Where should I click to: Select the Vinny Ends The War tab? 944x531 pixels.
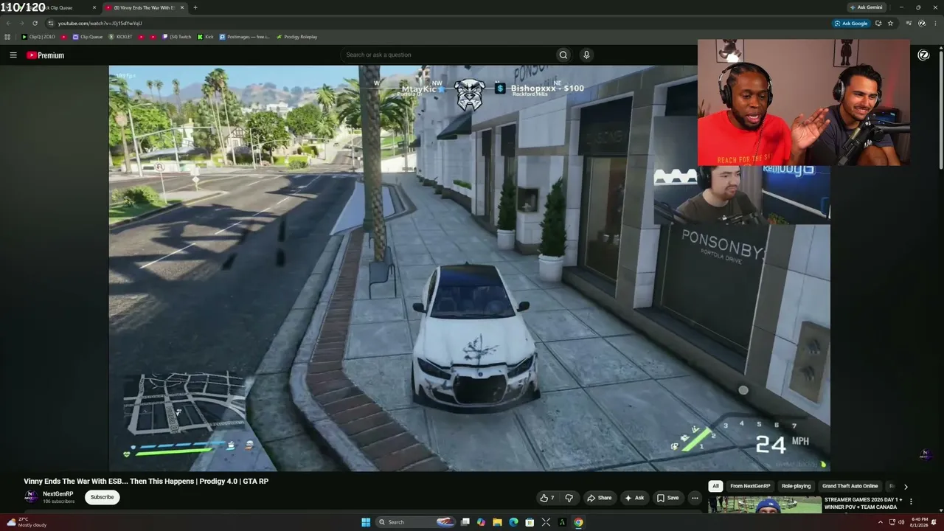(x=145, y=7)
